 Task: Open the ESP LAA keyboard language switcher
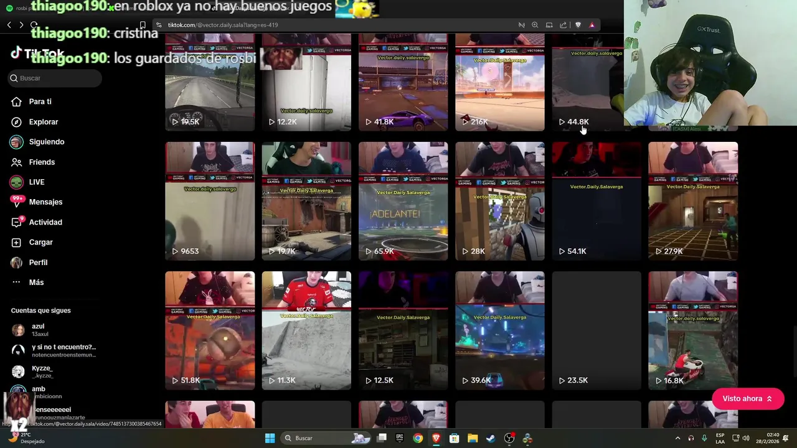tap(720, 438)
